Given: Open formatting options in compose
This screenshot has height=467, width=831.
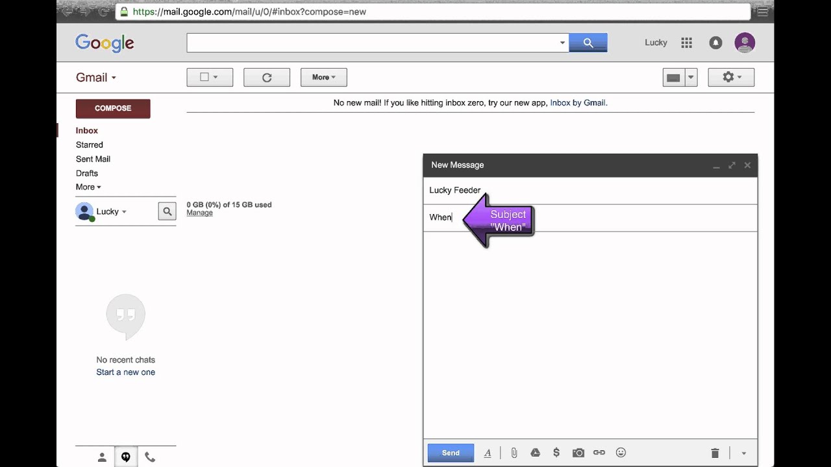Looking at the screenshot, I should [x=488, y=453].
